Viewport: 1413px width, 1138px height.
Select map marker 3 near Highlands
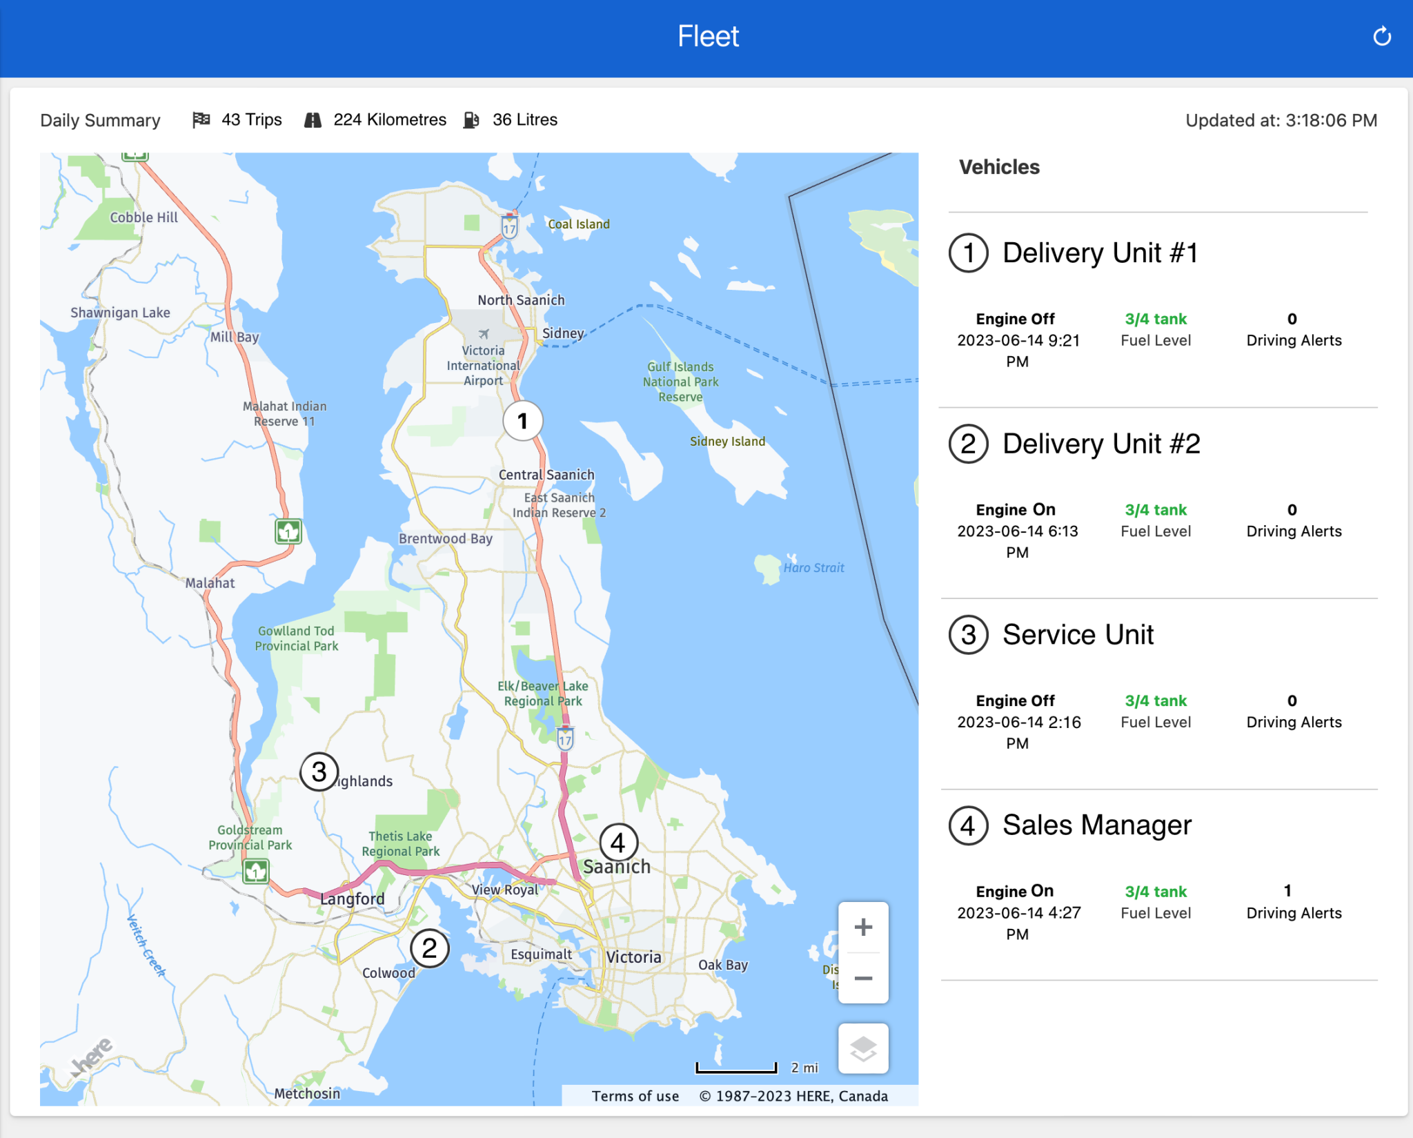click(319, 772)
